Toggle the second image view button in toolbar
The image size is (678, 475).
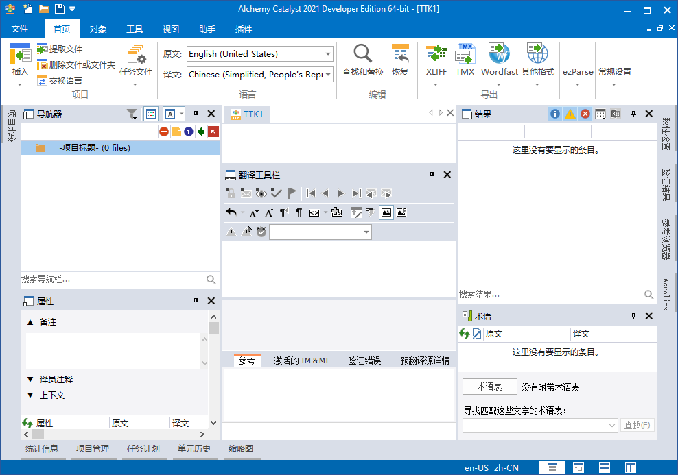click(x=401, y=212)
